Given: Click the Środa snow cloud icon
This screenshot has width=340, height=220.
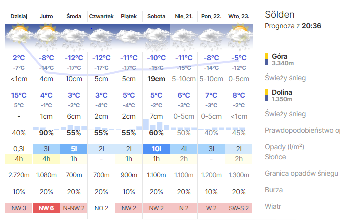Looking at the screenshot, I should point(74,36).
